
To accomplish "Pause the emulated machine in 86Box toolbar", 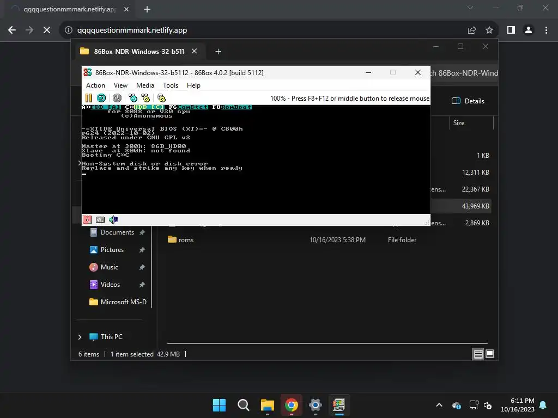I will [89, 98].
